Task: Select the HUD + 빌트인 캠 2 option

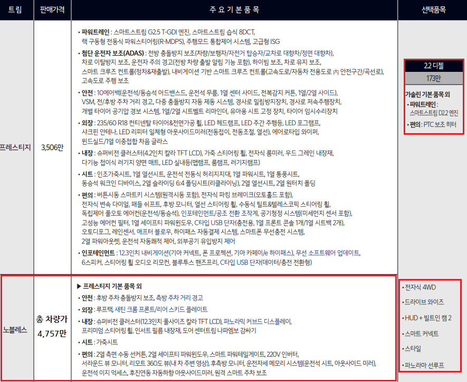Action: tap(428, 318)
